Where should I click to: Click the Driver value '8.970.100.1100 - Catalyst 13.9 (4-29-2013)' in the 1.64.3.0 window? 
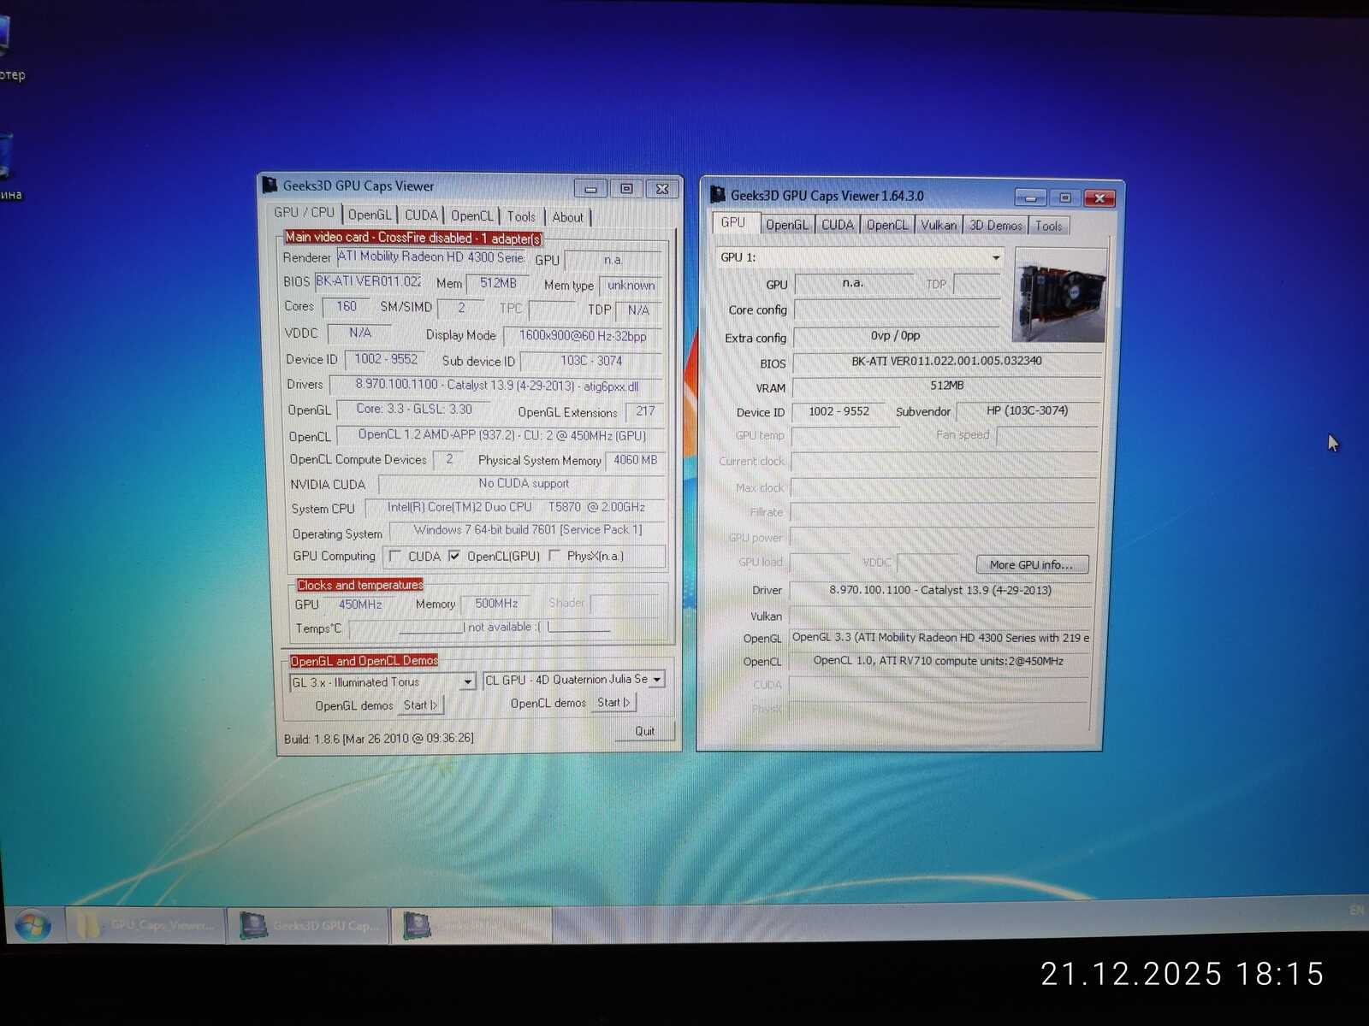[x=940, y=590]
